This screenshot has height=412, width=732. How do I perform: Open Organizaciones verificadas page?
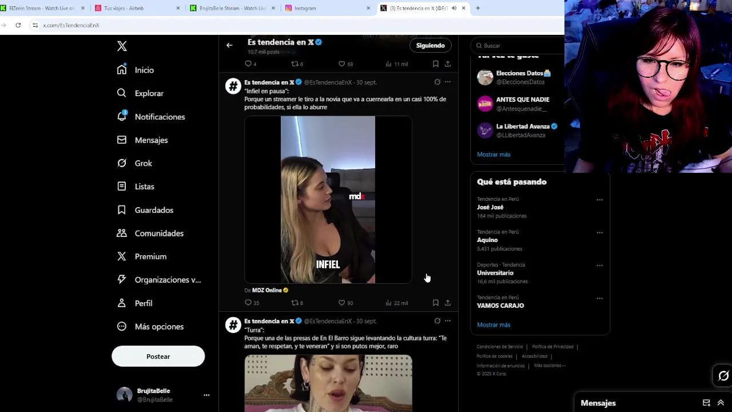point(159,280)
